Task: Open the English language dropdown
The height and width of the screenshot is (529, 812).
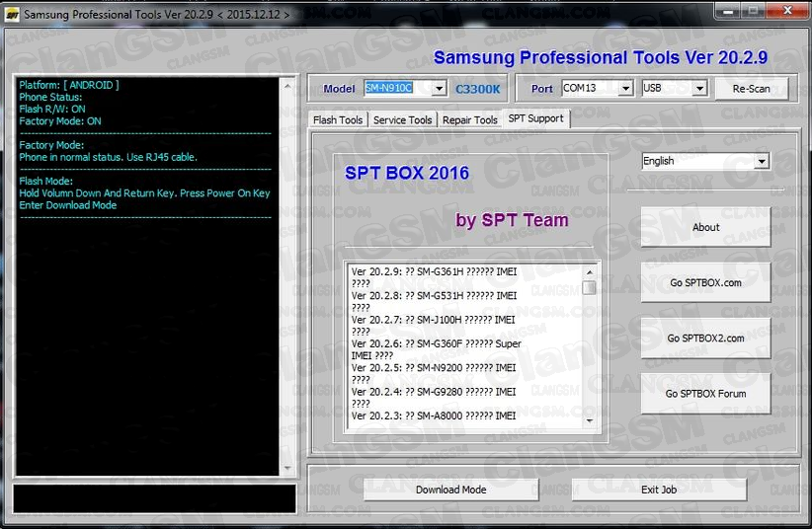Action: (x=761, y=161)
